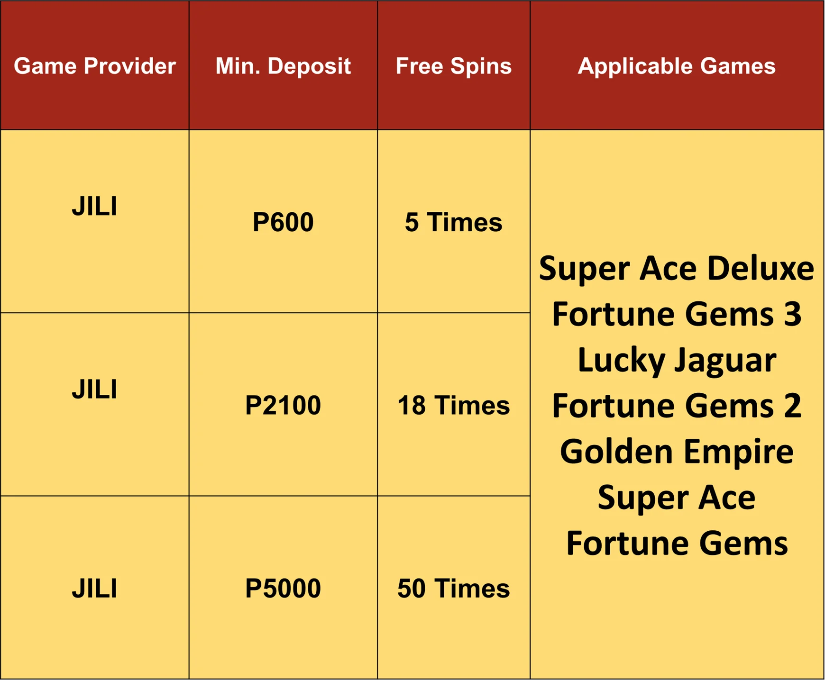Click JILI in the P5000 row
Image resolution: width=825 pixels, height=680 pixels.
pyautogui.click(x=94, y=589)
